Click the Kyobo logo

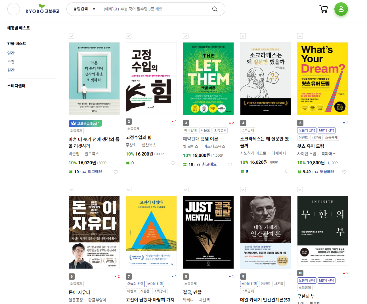pos(43,9)
